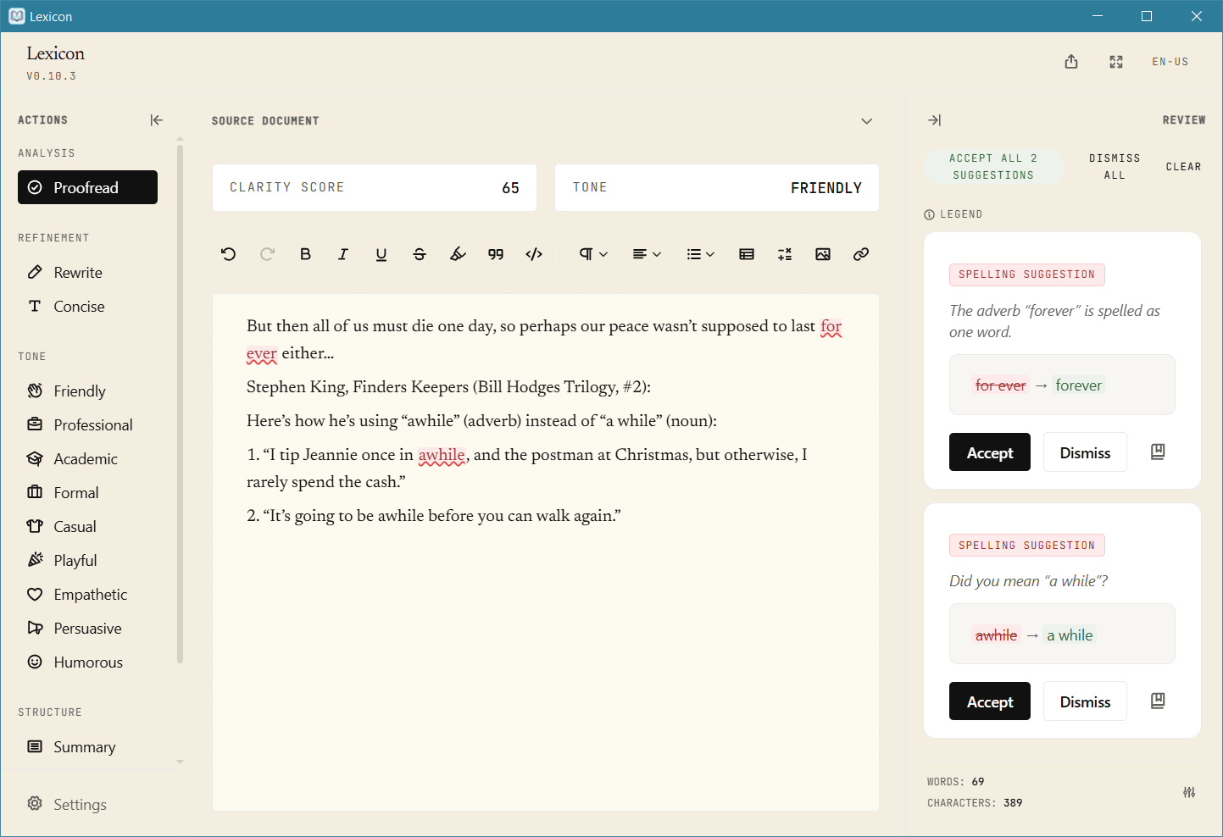This screenshot has height=837, width=1223.
Task: Open the text alignment dropdown
Action: pos(647,254)
